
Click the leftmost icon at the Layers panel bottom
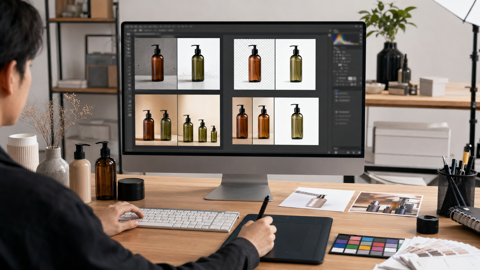[x=336, y=152]
